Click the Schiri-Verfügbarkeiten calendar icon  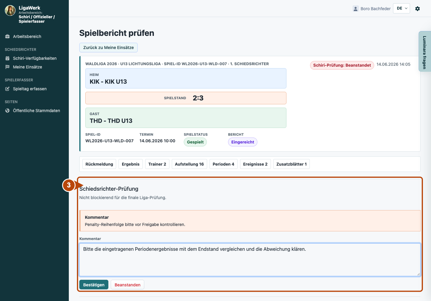tap(7, 58)
